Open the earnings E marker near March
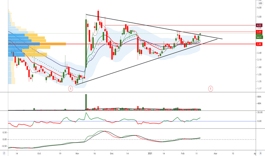This screenshot has width=265, height=156. pos(211,88)
